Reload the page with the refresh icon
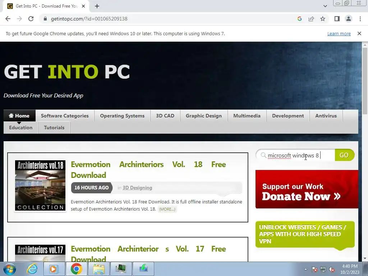 [31, 19]
